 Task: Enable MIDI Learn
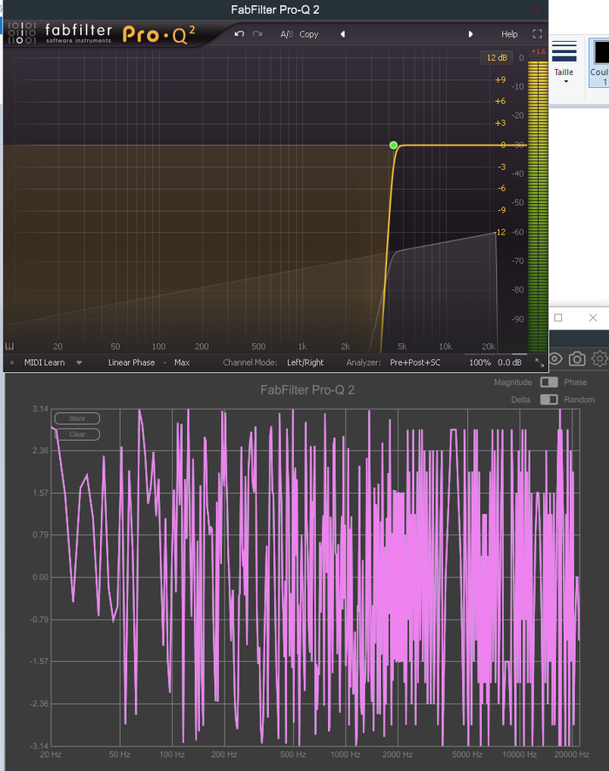pos(44,362)
